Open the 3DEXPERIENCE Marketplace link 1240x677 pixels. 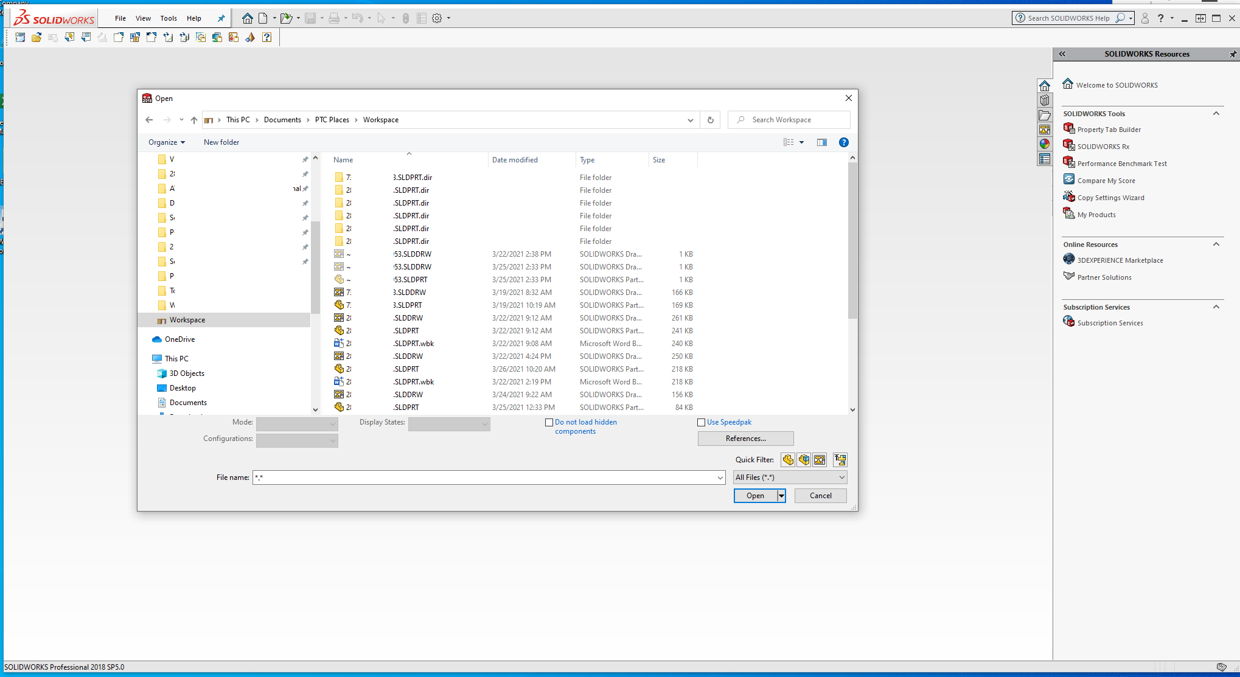1120,260
